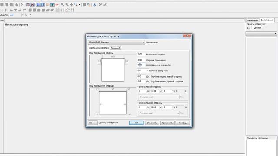Click the Глубина застройки value field 600

(x=141, y=71)
